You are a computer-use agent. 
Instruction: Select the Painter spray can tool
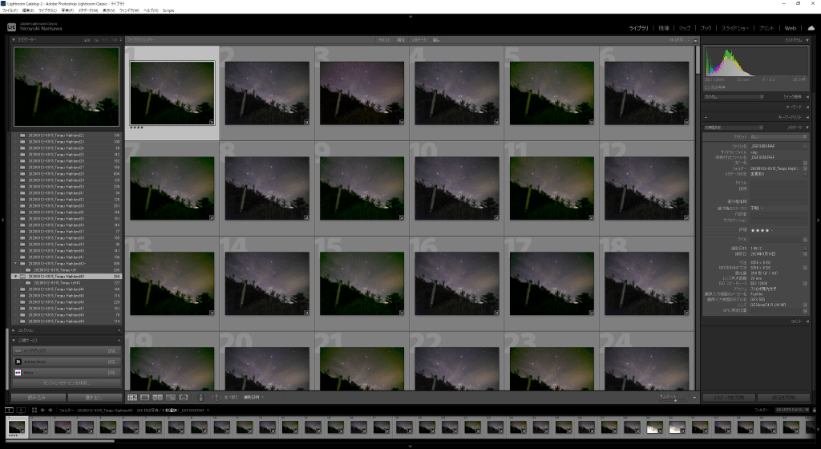pyautogui.click(x=200, y=397)
